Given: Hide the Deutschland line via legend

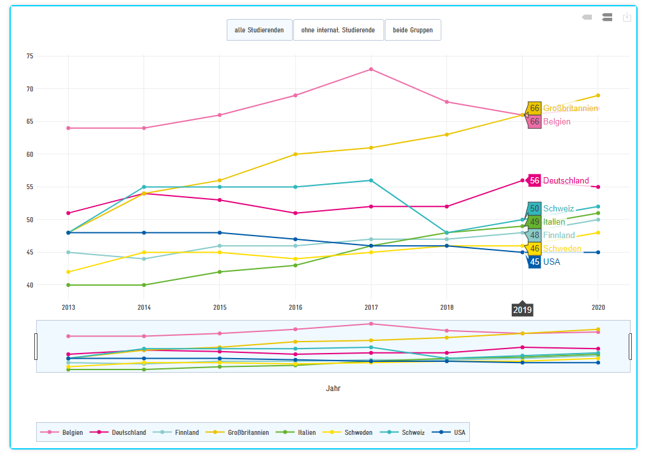Looking at the screenshot, I should tap(122, 432).
